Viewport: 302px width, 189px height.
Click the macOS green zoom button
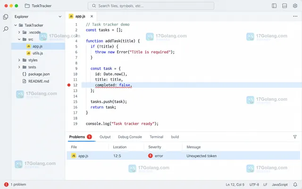pos(17,6)
